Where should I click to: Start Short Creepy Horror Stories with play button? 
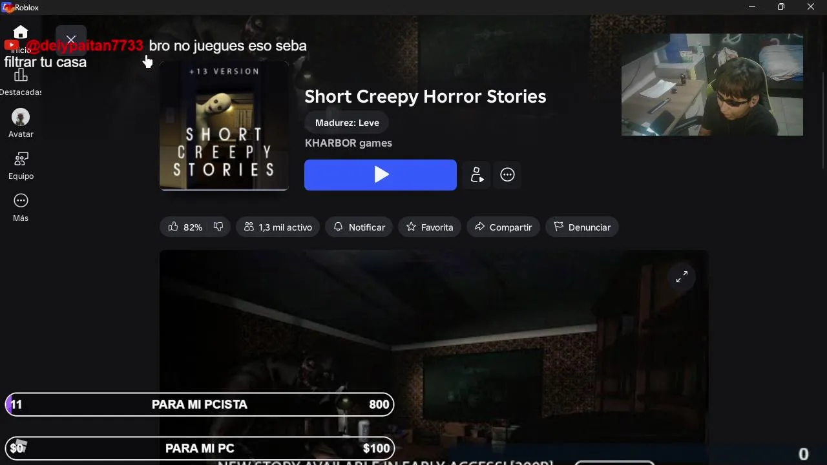381,175
